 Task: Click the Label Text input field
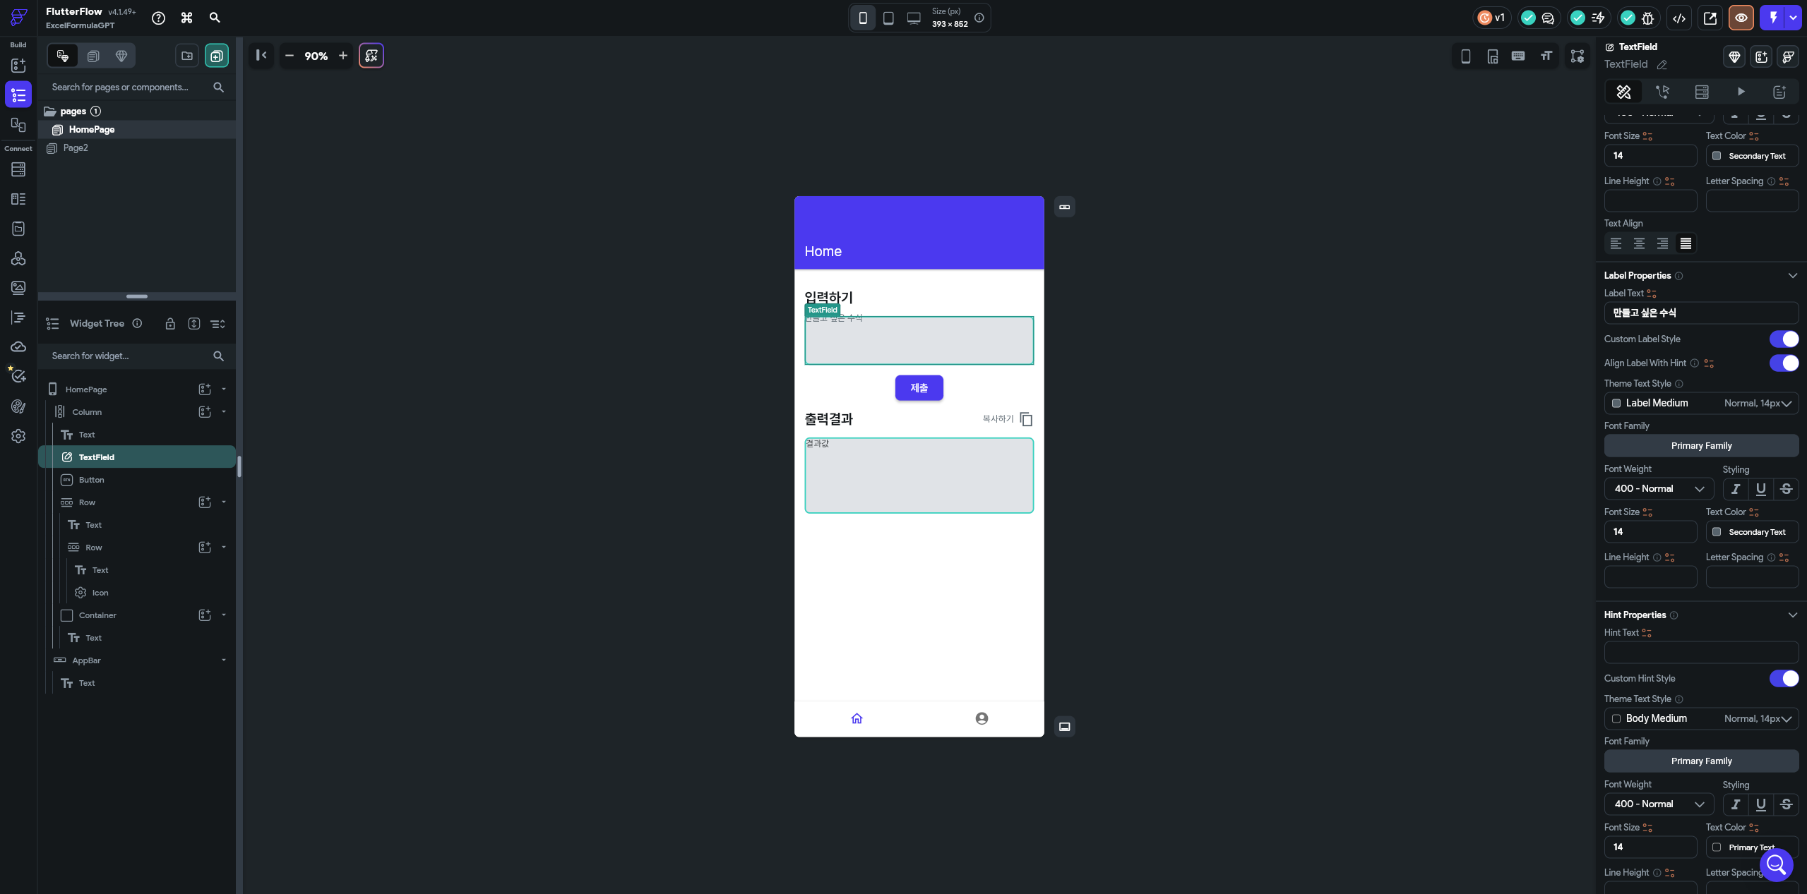(1701, 313)
